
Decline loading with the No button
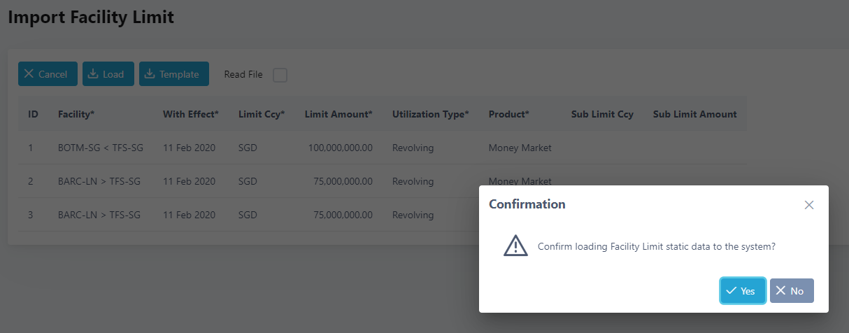[x=792, y=290]
